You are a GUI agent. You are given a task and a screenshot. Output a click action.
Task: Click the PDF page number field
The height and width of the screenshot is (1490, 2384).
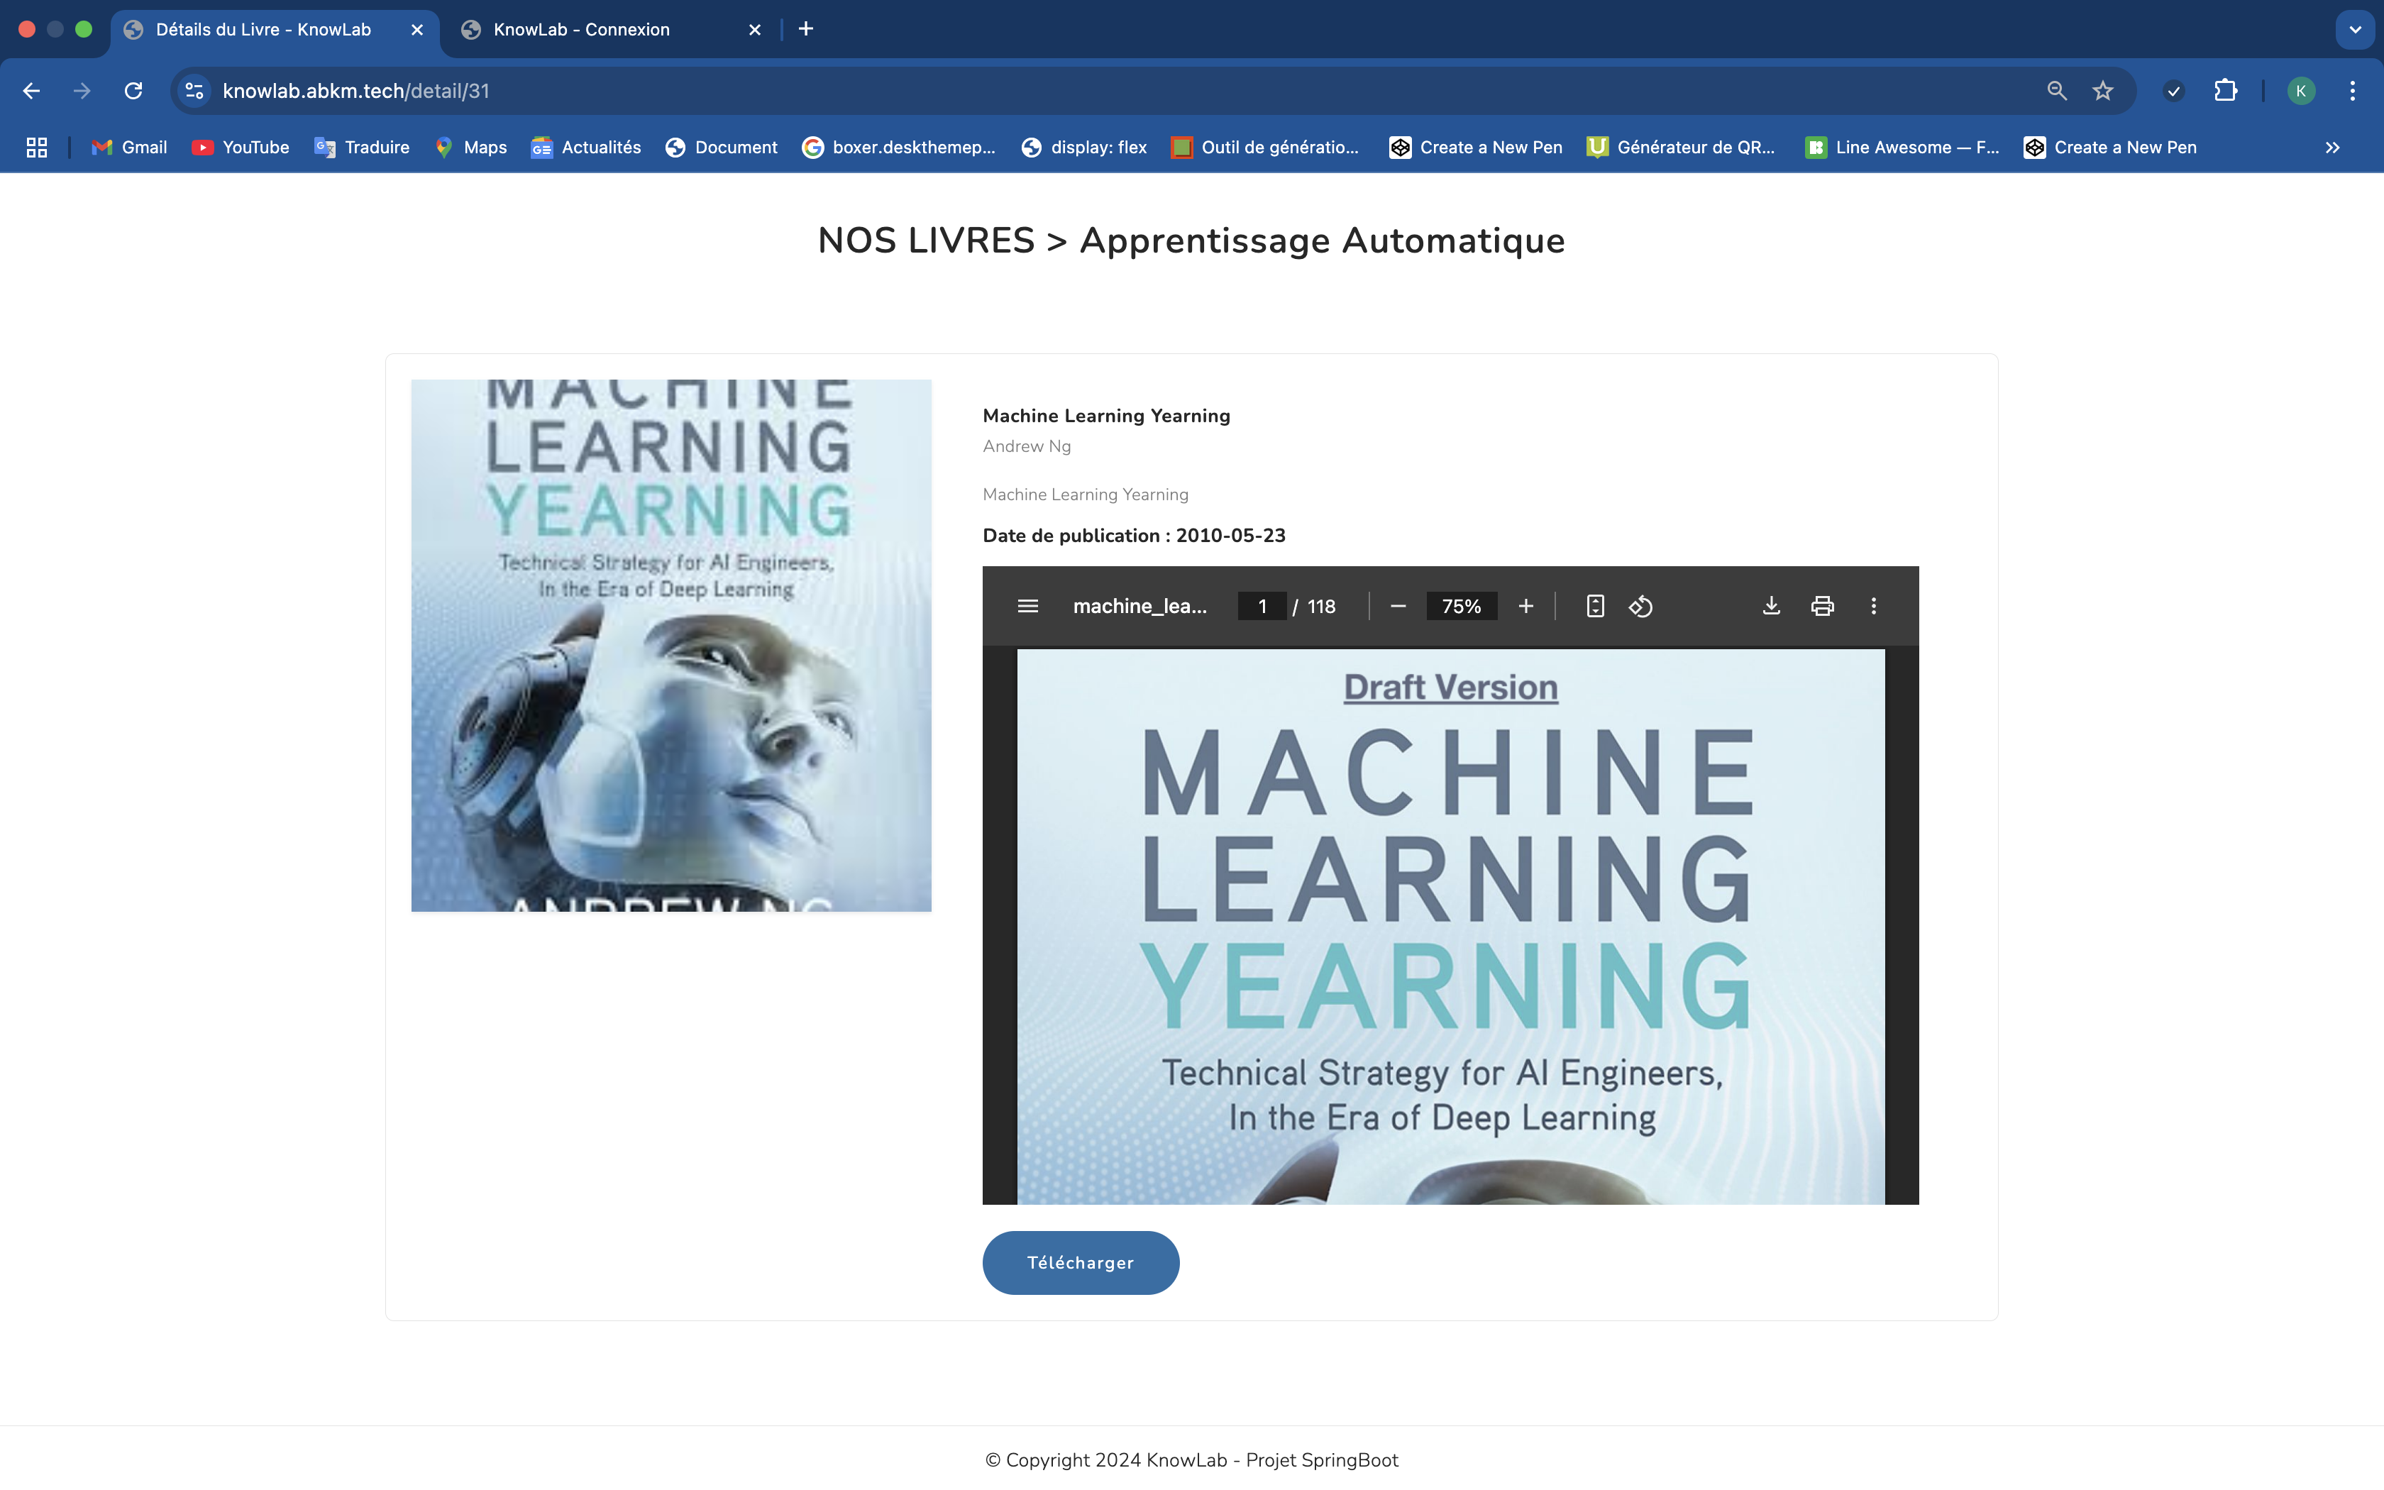click(1262, 606)
